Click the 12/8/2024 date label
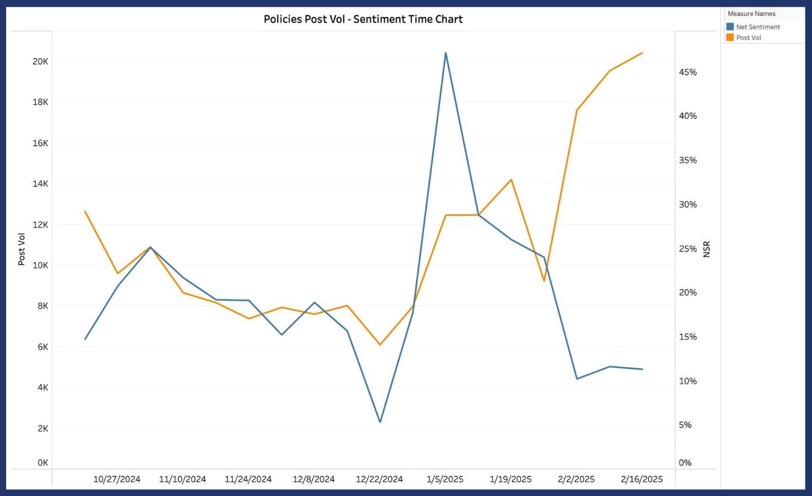The width and height of the screenshot is (812, 496). (313, 479)
